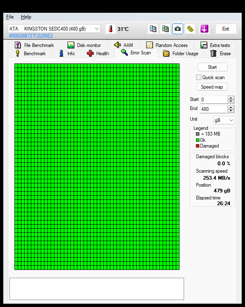Click the camera save screenshot icon
Viewport: 245px width, 307px height.
(x=177, y=29)
